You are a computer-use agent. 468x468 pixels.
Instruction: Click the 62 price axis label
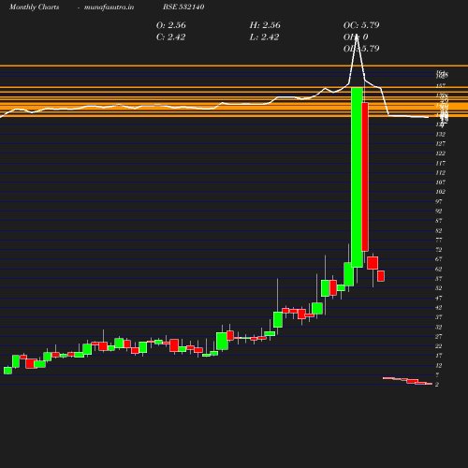click(439, 269)
